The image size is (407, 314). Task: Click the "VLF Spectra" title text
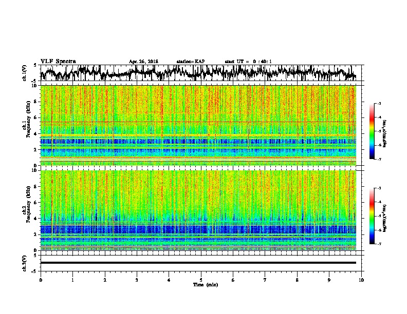pyautogui.click(x=58, y=61)
